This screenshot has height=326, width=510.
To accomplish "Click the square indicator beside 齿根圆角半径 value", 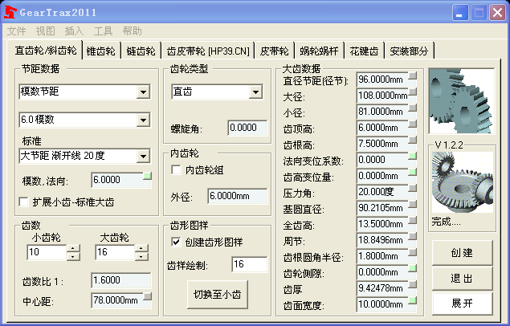I will pyautogui.click(x=413, y=252).
